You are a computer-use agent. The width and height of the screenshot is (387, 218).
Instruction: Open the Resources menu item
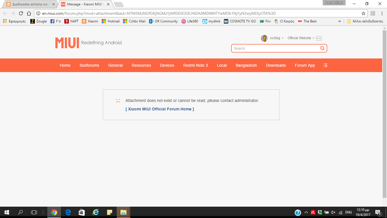[141, 65]
